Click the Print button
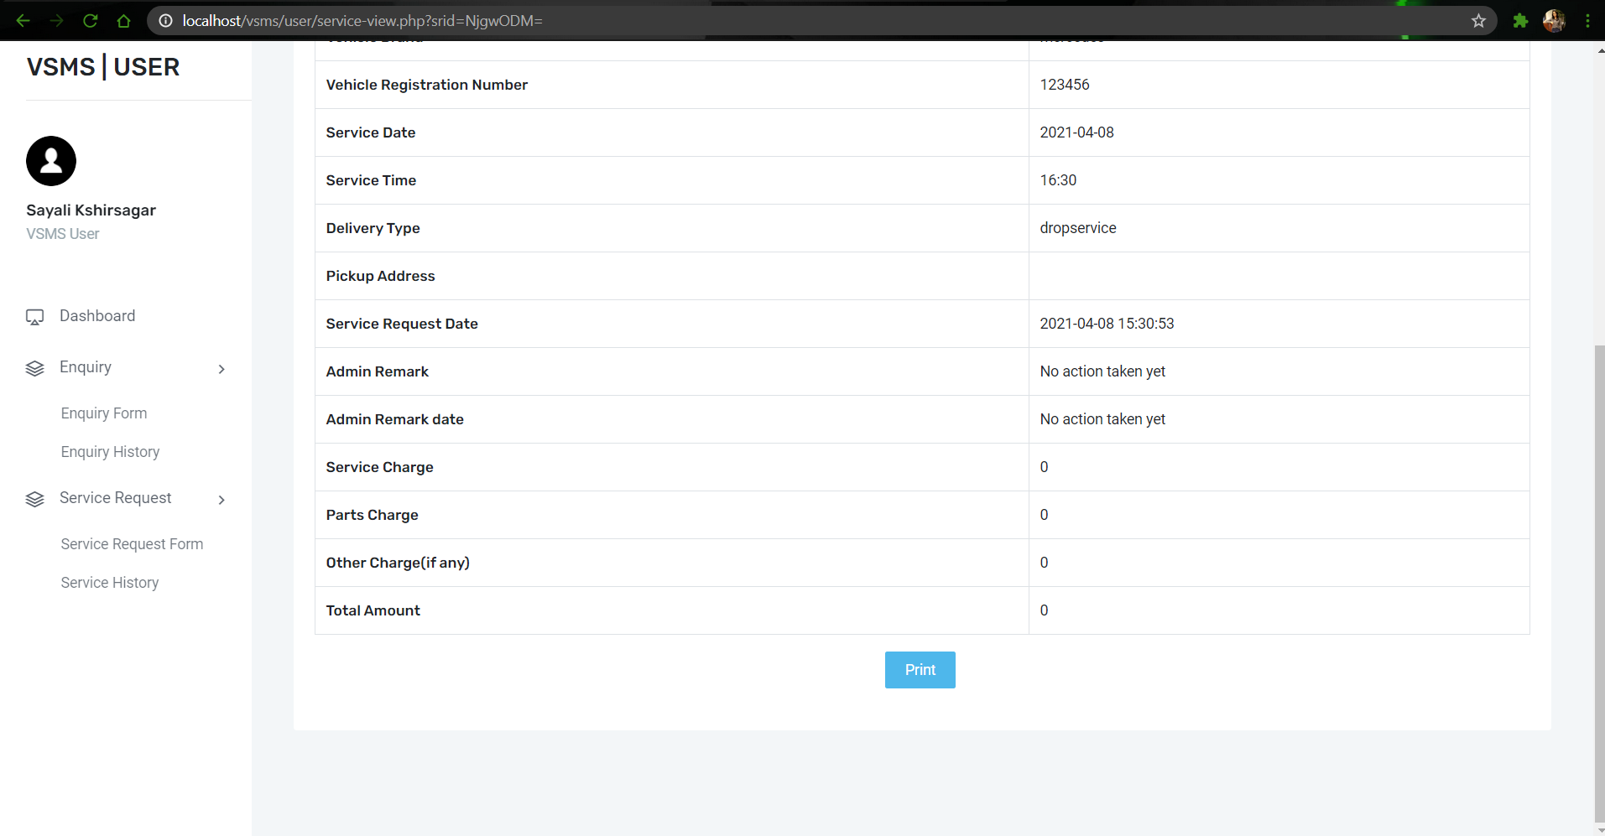The image size is (1605, 836). (x=920, y=670)
